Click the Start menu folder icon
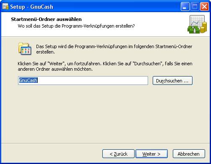211x164 pixels. coord(25,49)
